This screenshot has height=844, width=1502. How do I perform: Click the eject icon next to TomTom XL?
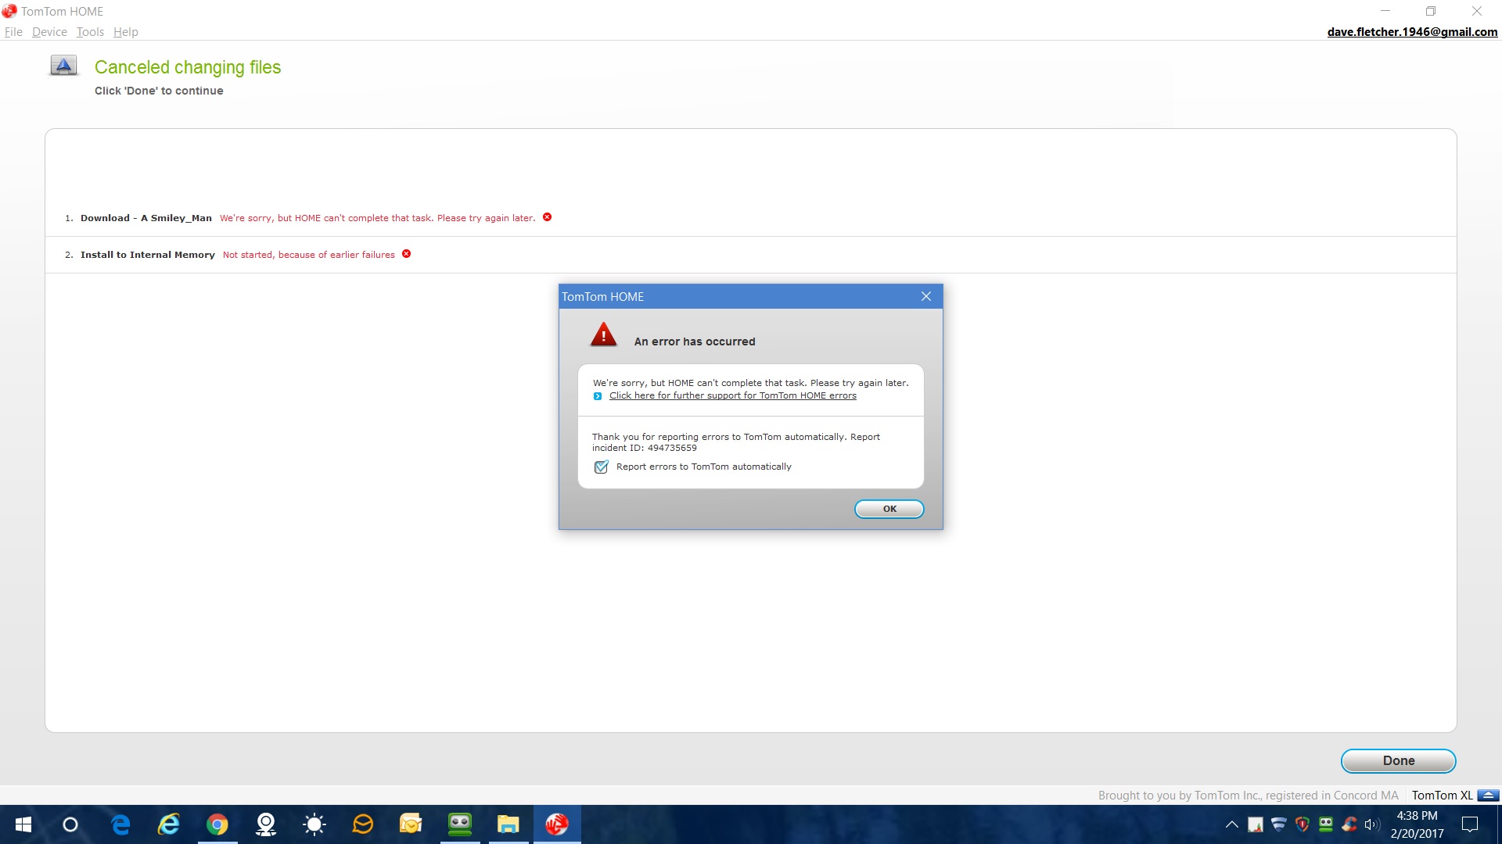tap(1489, 796)
